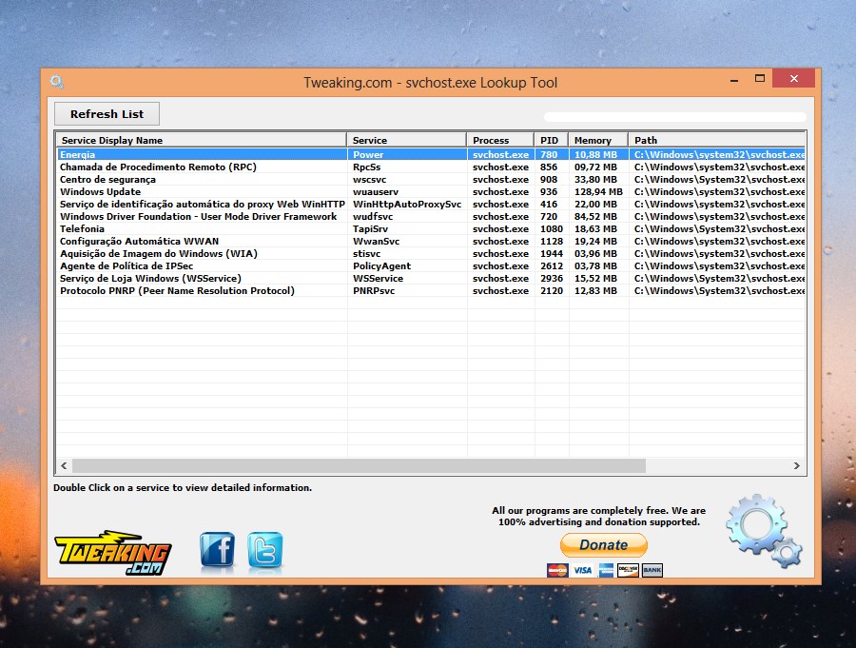Screen dimensions: 856x648
Task: Click the WinHttpAutoProxySvc cell
Action: [407, 205]
